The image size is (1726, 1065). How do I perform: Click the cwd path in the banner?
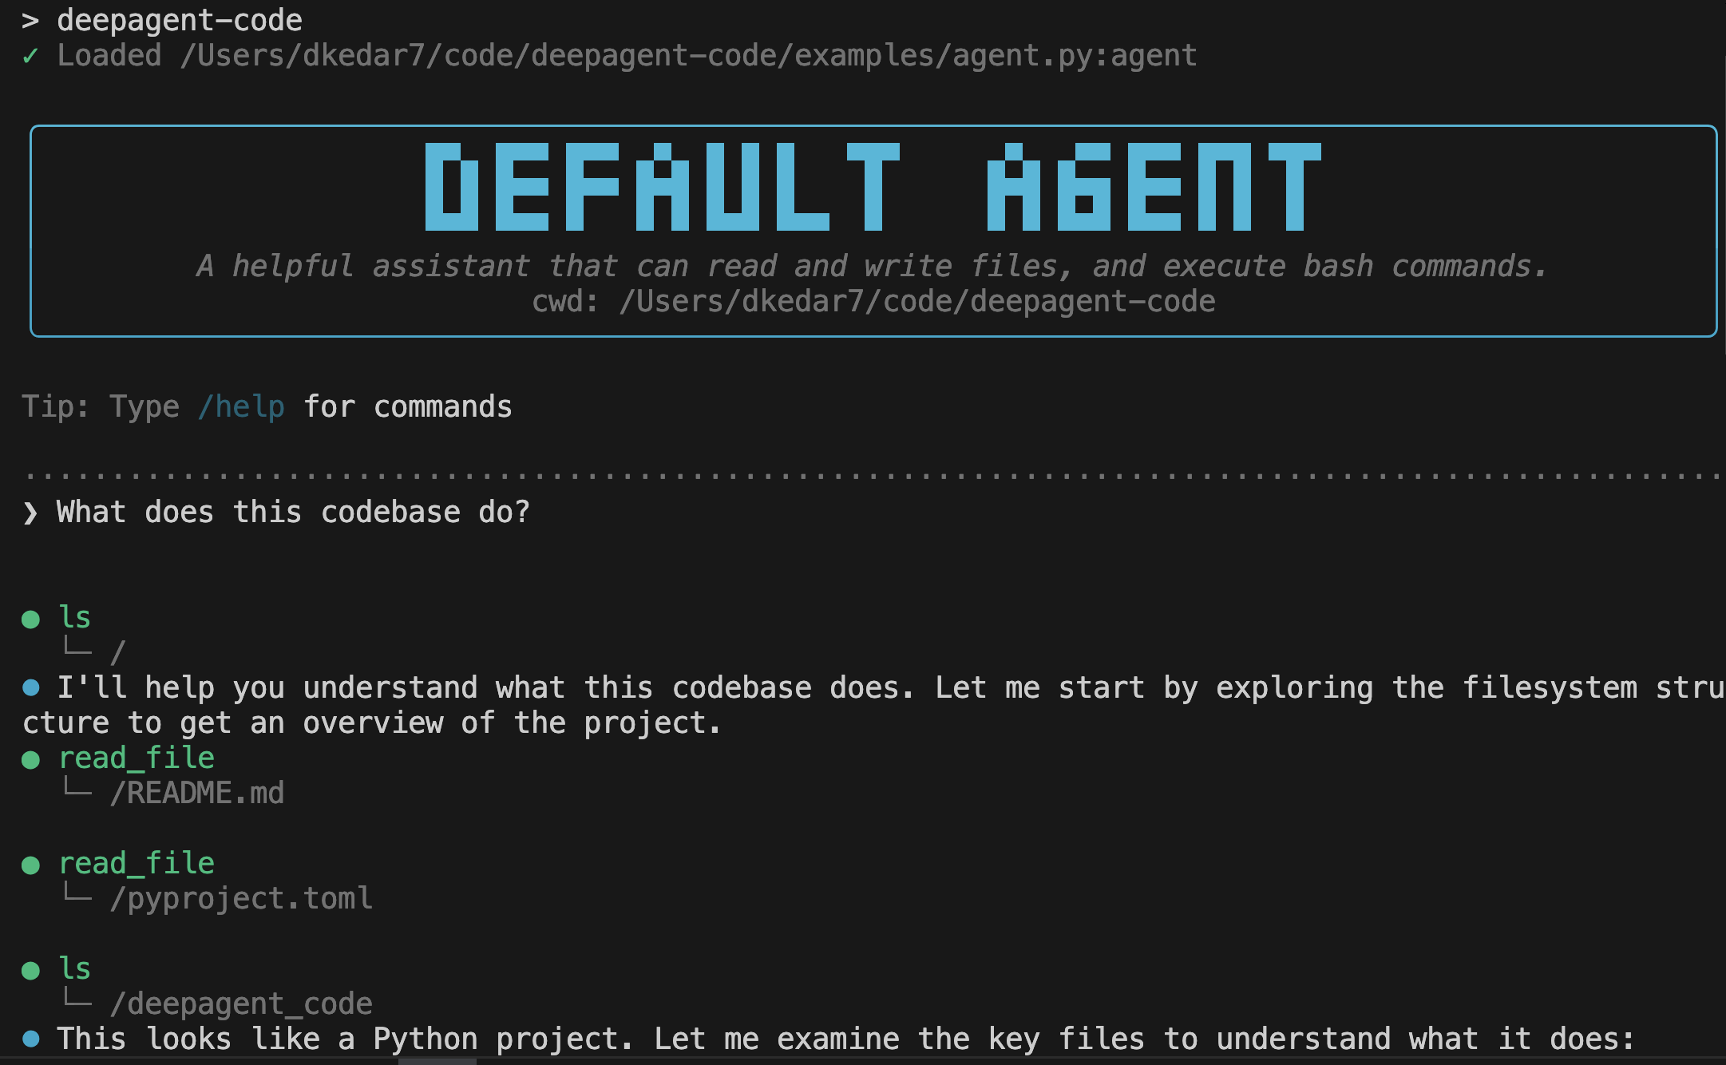tap(916, 302)
